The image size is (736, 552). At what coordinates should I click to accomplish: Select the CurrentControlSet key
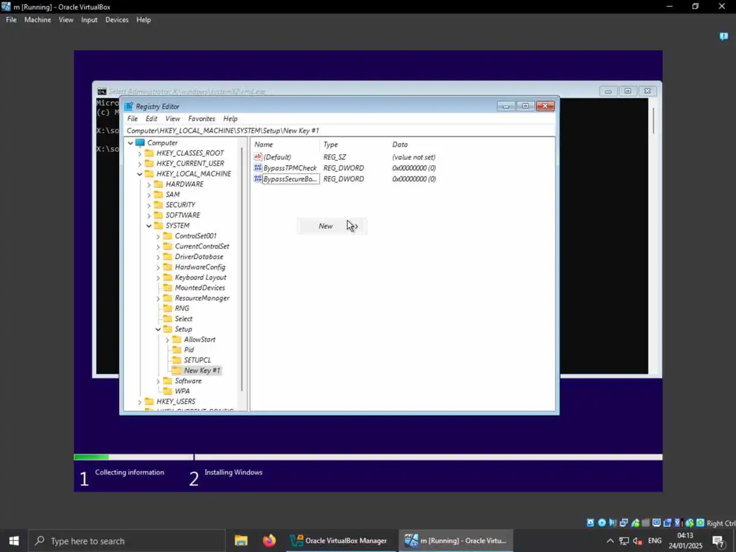point(202,246)
